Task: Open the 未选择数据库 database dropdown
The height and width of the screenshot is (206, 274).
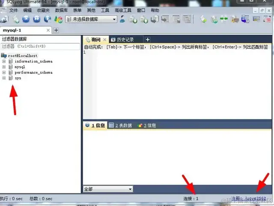Action: tap(91, 19)
